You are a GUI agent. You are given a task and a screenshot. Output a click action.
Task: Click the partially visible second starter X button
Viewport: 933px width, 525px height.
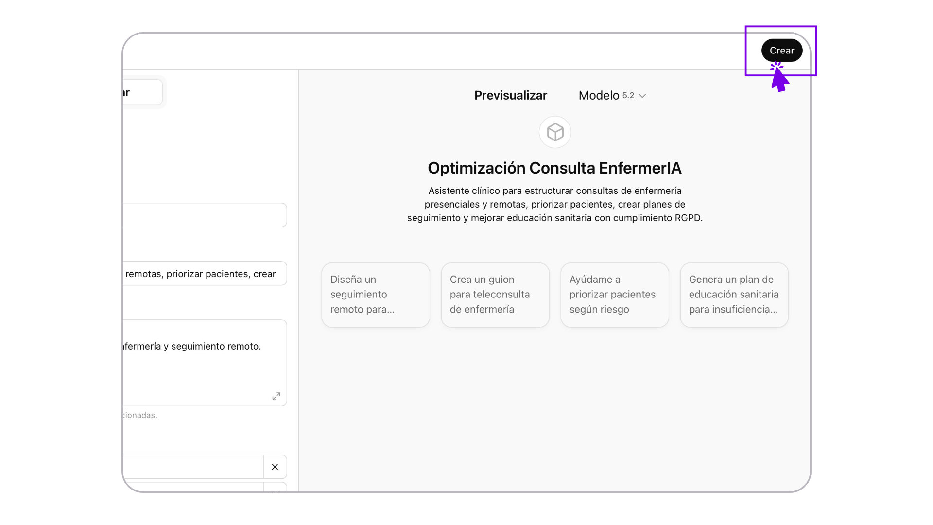click(275, 489)
